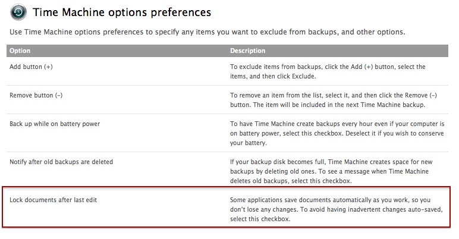Select 'Back up while on battery power' label
This screenshot has width=459, height=239.
point(55,124)
